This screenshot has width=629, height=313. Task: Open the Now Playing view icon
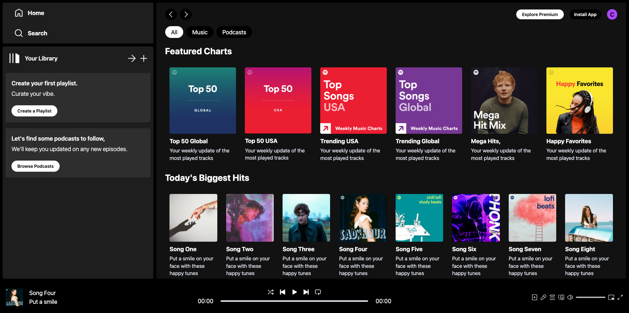click(534, 297)
